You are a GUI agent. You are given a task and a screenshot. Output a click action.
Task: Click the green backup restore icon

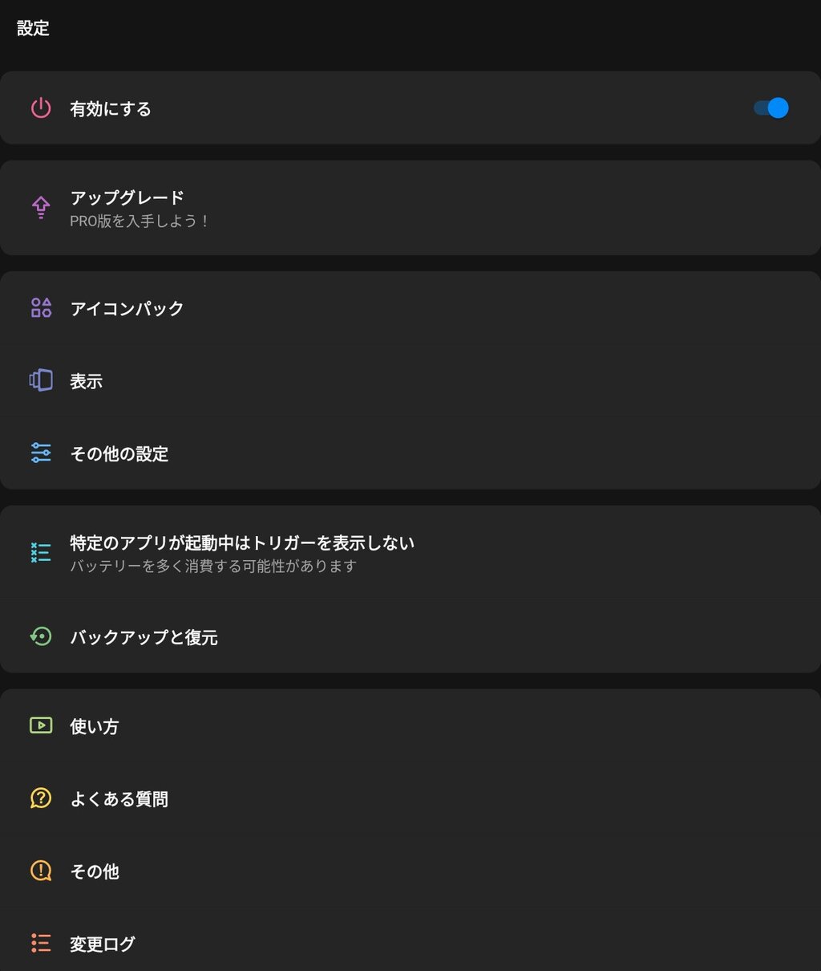[x=41, y=637]
